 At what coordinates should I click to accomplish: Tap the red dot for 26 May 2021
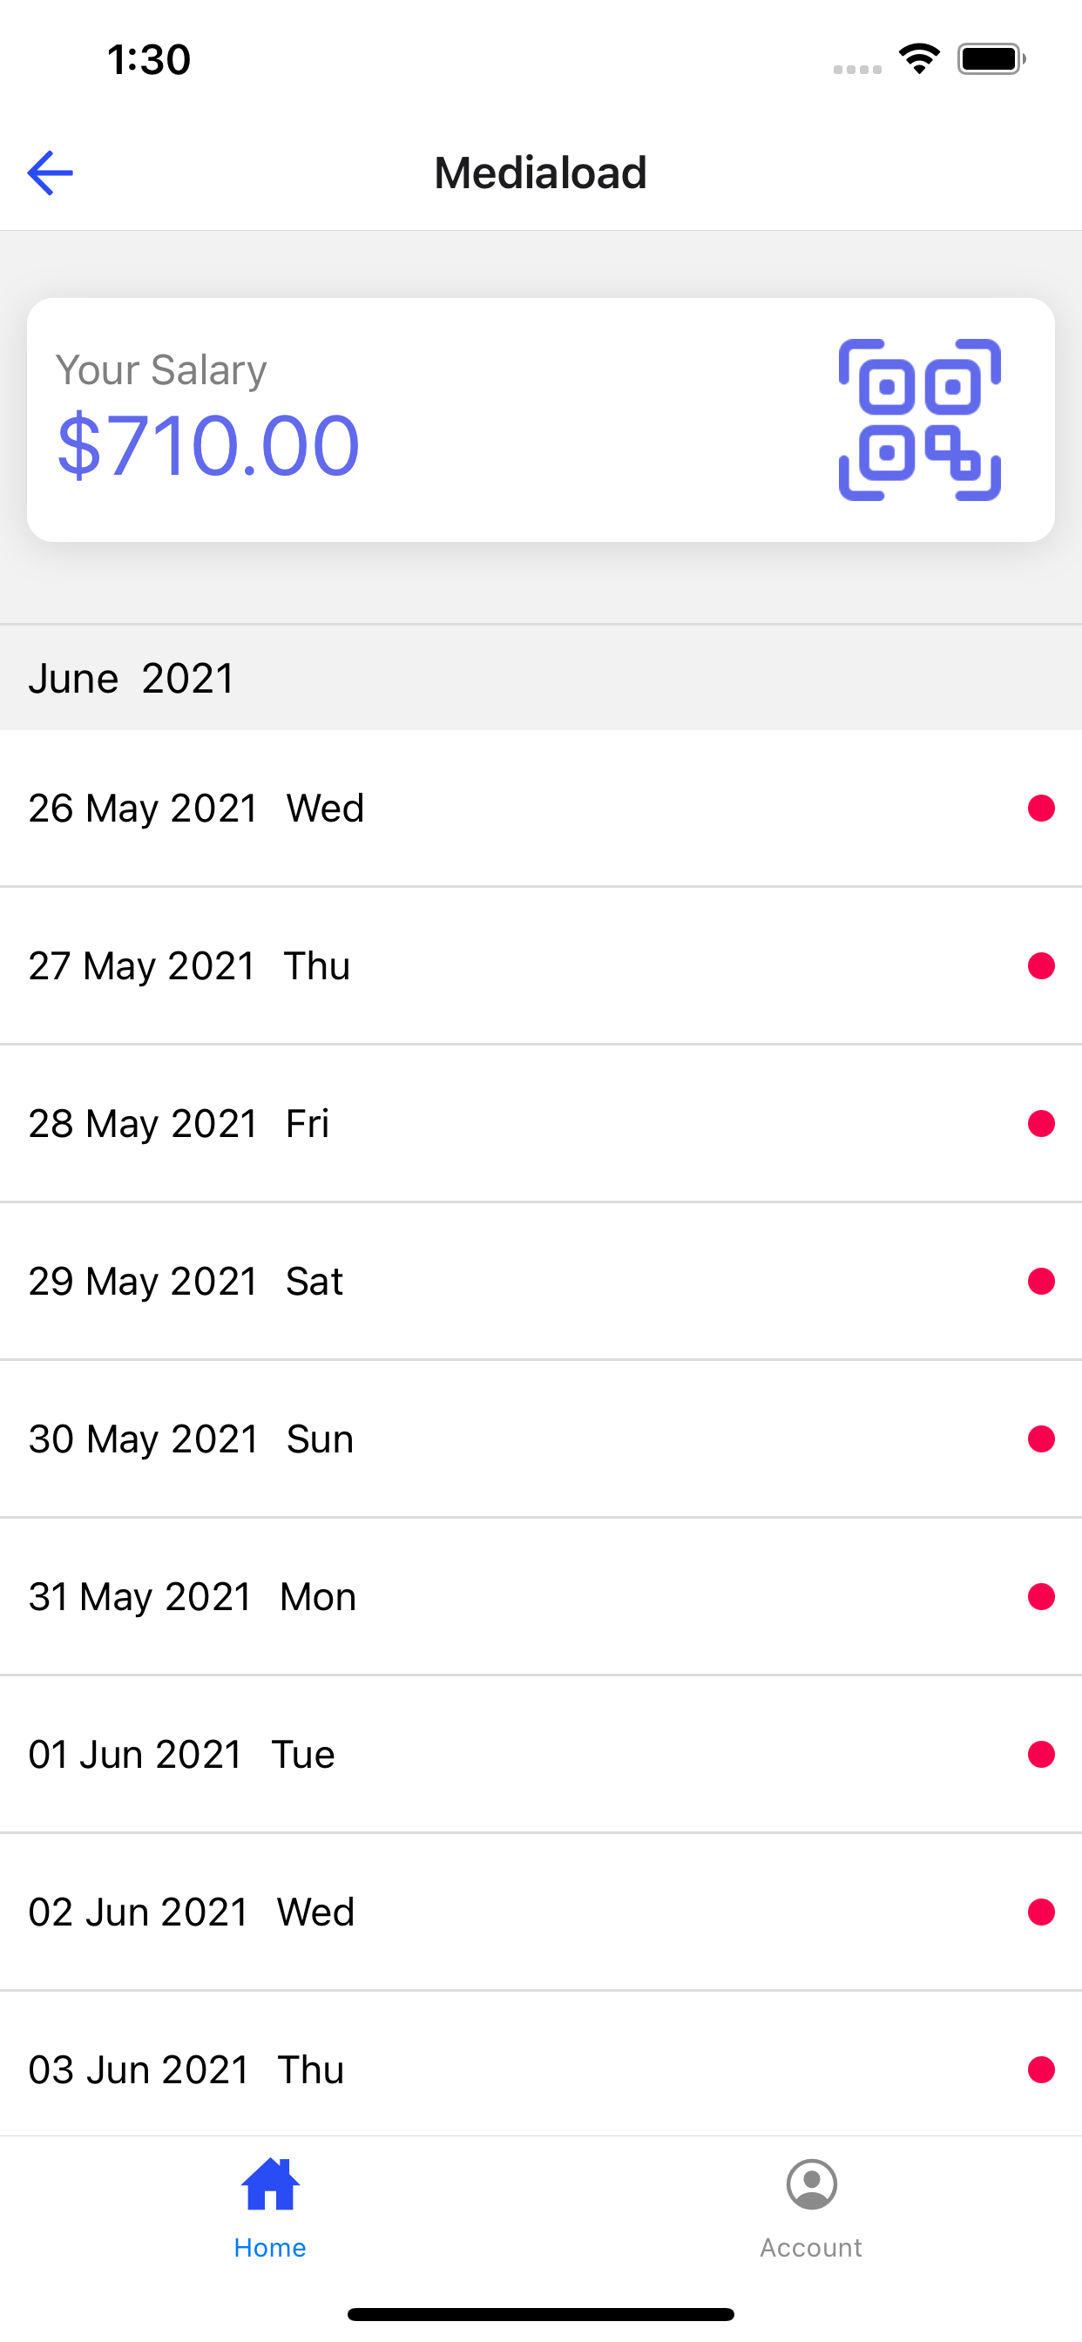pos(1041,808)
